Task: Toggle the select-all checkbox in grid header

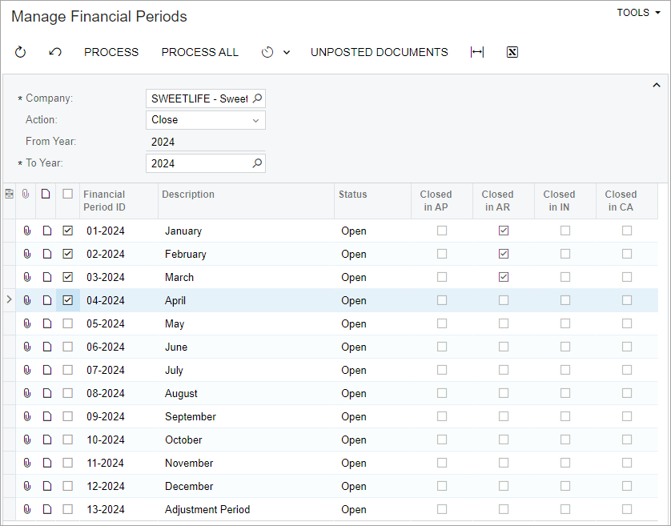Action: 68,194
